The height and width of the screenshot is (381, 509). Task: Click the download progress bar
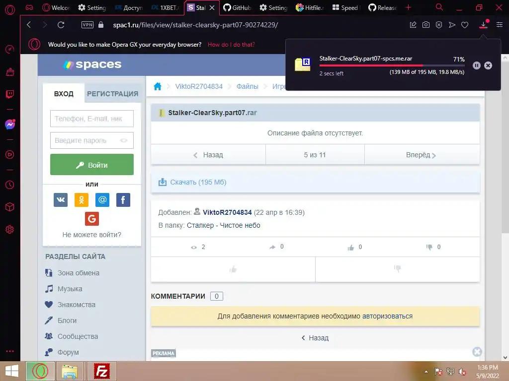392,65
